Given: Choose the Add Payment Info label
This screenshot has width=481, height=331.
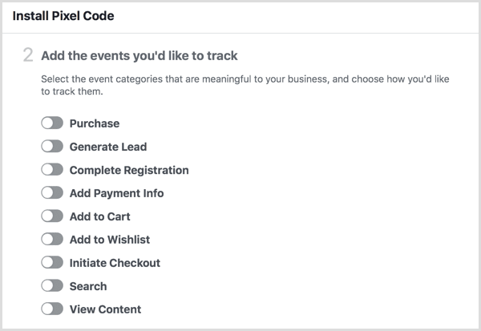Looking at the screenshot, I should (x=116, y=193).
